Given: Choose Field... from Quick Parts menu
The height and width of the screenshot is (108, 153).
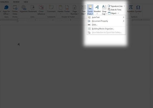Looking at the screenshot, I should point(94,25).
